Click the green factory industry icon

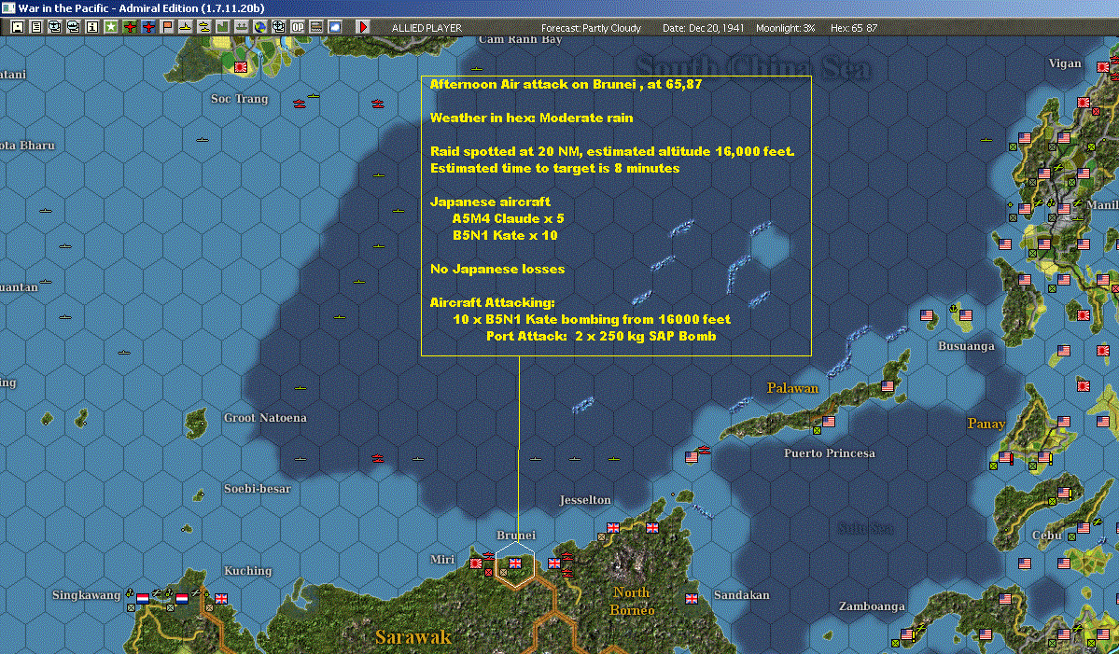point(223,27)
